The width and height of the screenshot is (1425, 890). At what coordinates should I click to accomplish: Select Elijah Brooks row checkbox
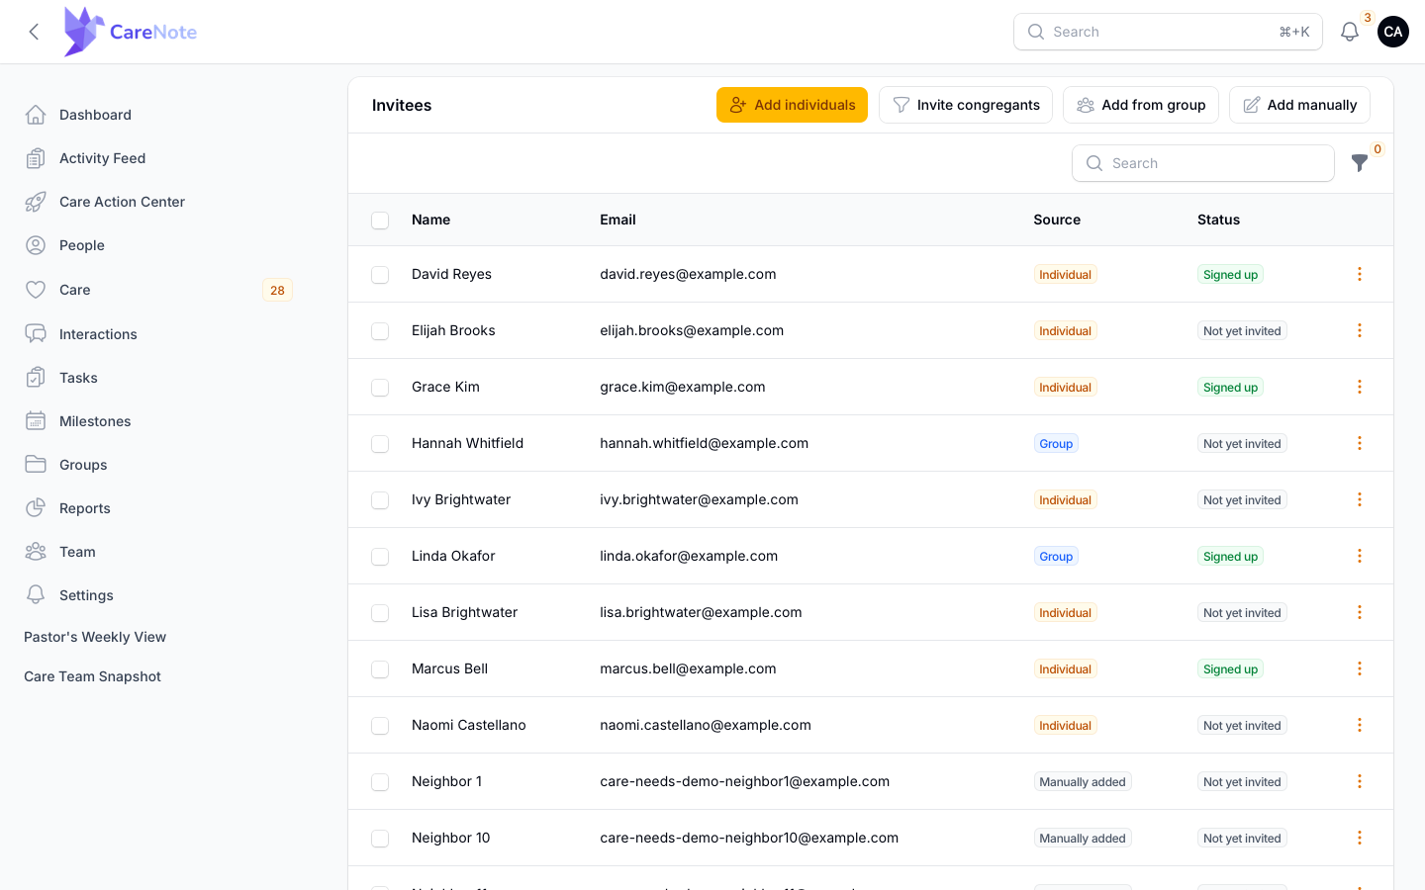(380, 330)
